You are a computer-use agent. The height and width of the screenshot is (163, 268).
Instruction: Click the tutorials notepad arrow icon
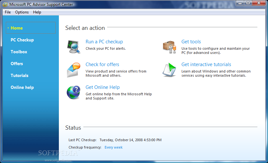[x=169, y=70]
